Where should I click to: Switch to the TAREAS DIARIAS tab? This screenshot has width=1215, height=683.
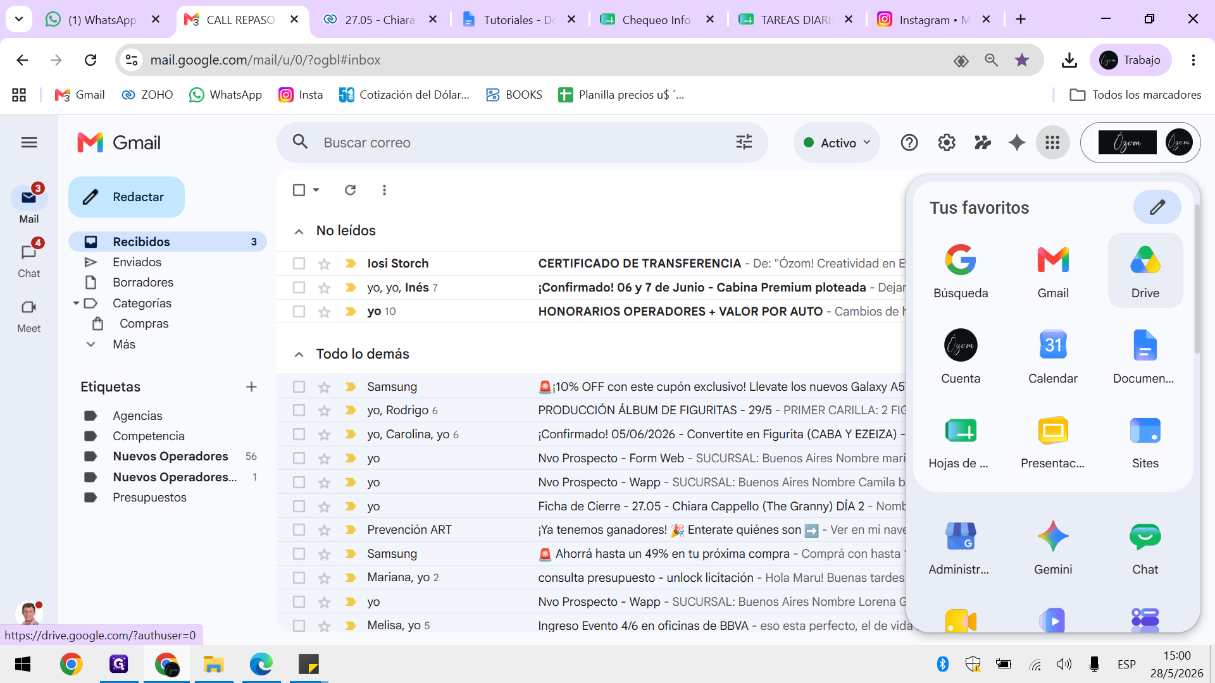[x=795, y=20]
